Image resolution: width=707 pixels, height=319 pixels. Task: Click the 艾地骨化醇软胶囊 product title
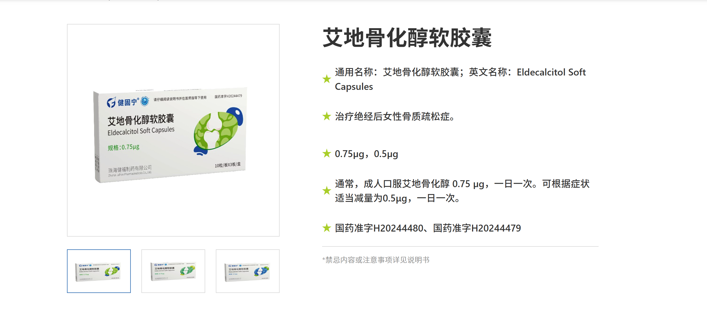(407, 37)
